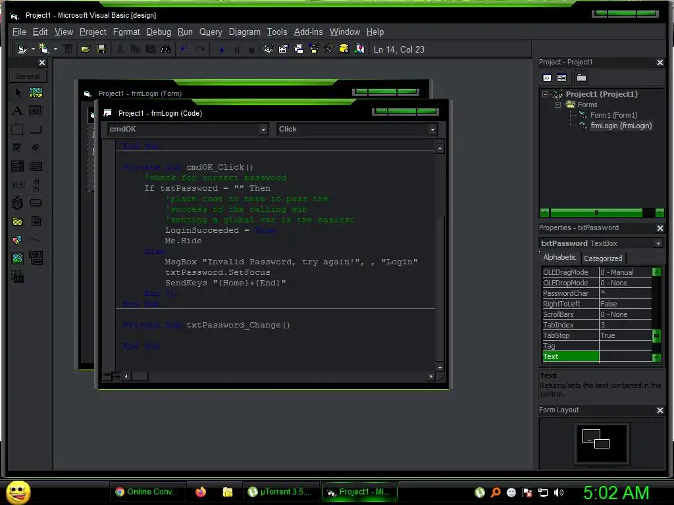674x505 pixels.
Task: Select the TabStop property row
Action: point(597,335)
